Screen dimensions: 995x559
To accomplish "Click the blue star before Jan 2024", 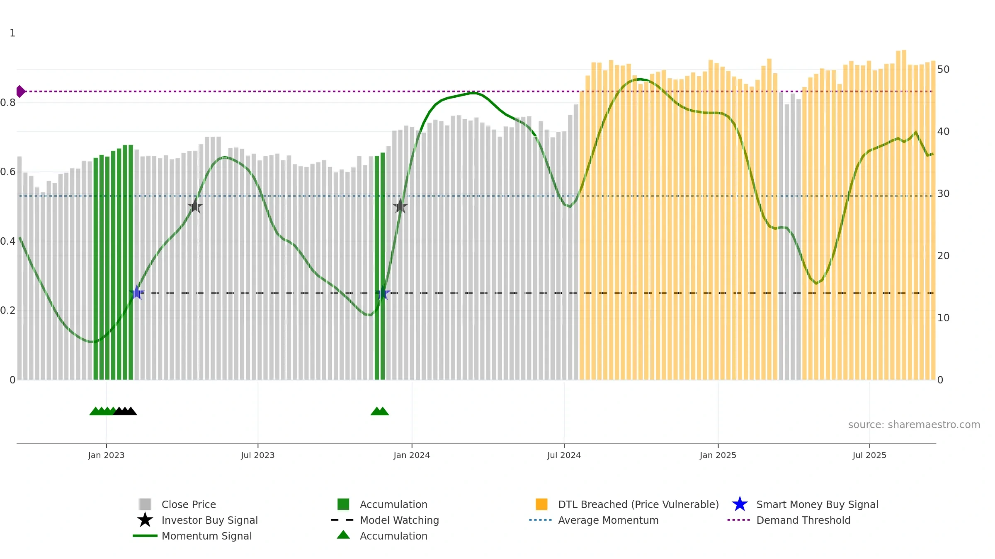I will tap(383, 293).
